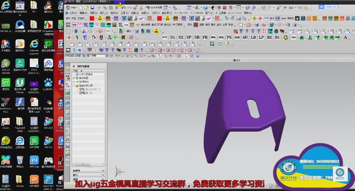Click the Undo arrow icon
Screen dimensions: 355x191
pos(123,8)
